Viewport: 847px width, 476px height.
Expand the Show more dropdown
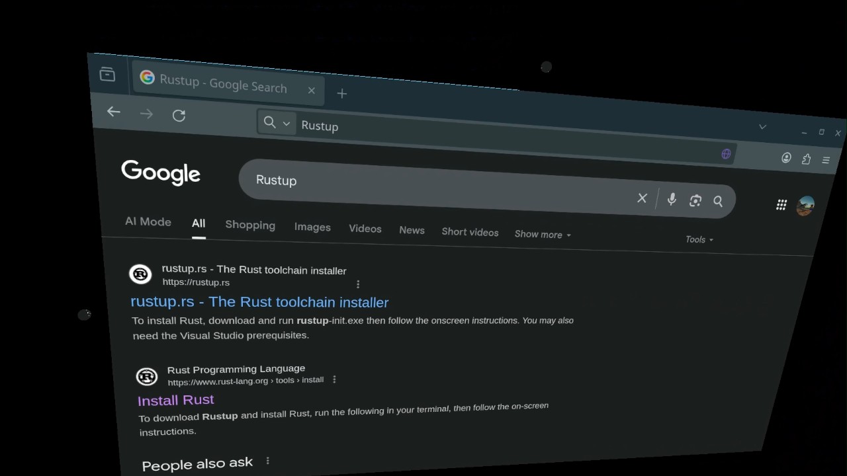pyautogui.click(x=543, y=235)
